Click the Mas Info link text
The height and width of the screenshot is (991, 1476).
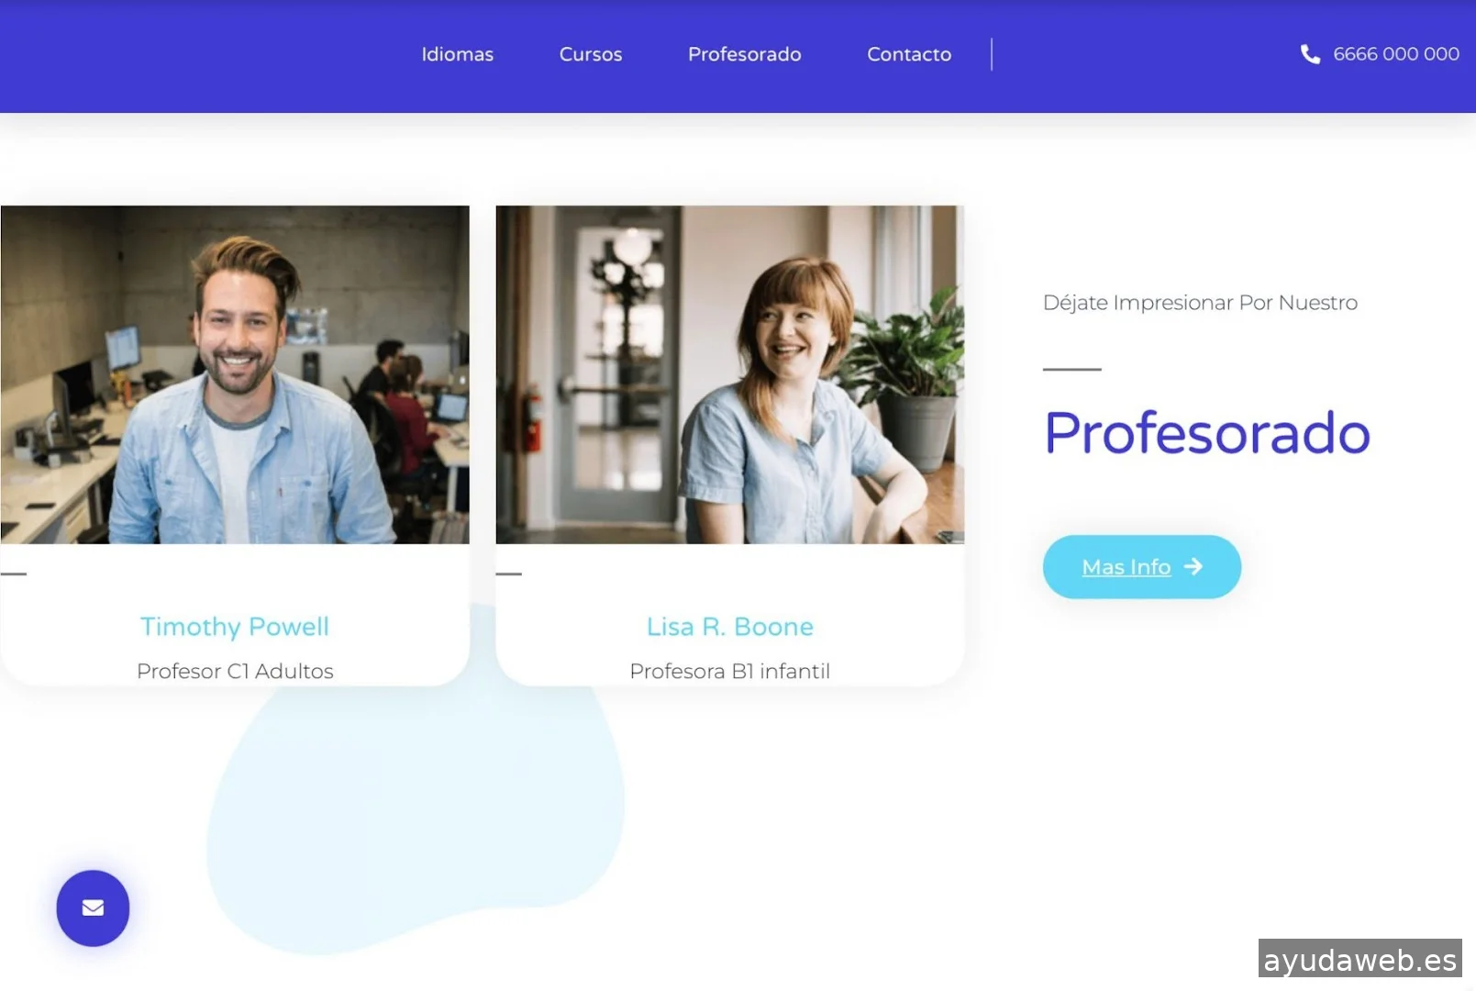[1126, 567]
